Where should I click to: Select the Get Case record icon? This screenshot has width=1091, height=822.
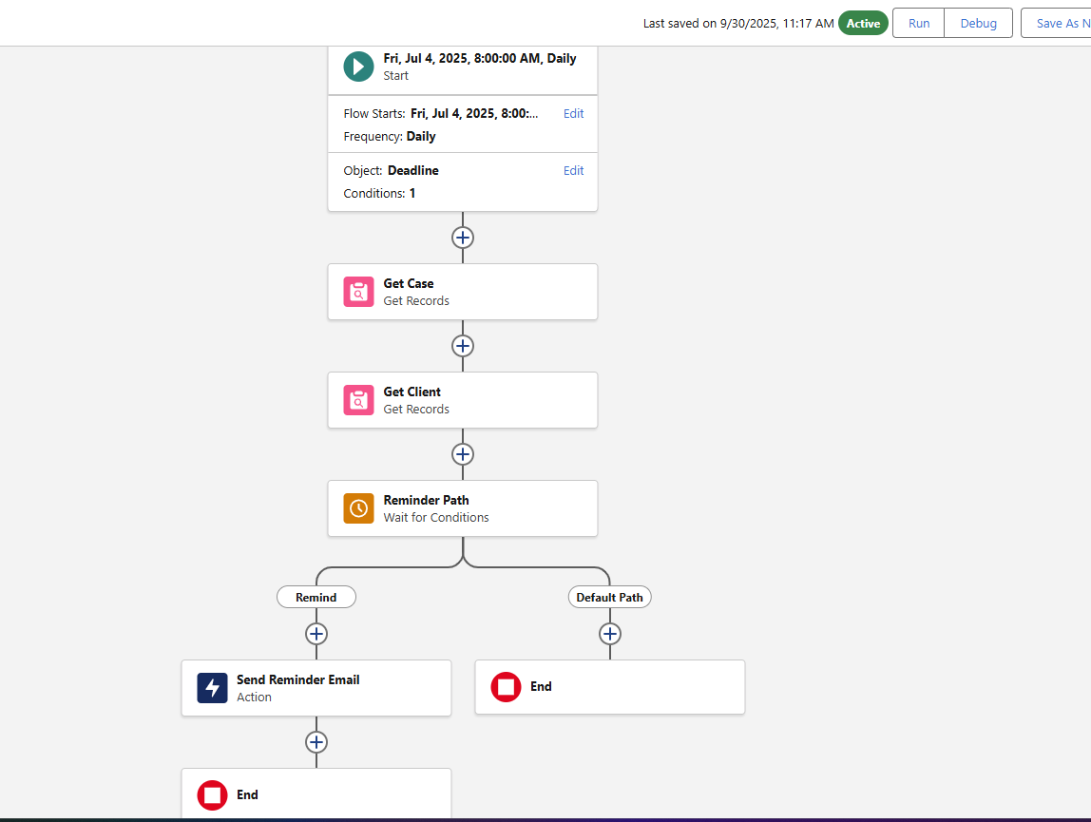tap(358, 292)
